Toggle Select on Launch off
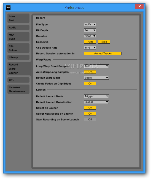The height and width of the screenshot is (179, 151). (90, 108)
